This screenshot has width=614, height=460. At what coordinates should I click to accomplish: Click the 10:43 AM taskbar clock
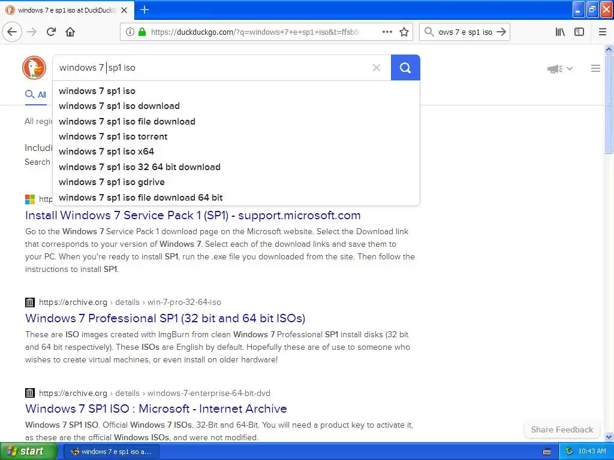[x=592, y=452]
